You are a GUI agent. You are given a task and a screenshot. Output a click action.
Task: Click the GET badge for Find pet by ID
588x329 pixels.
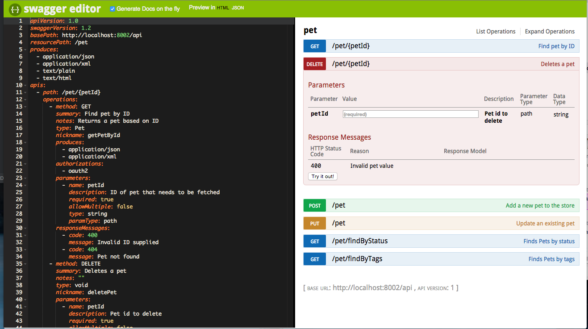point(315,46)
